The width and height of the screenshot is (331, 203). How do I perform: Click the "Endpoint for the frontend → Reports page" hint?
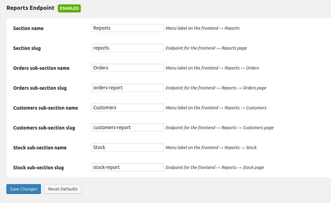206,48
